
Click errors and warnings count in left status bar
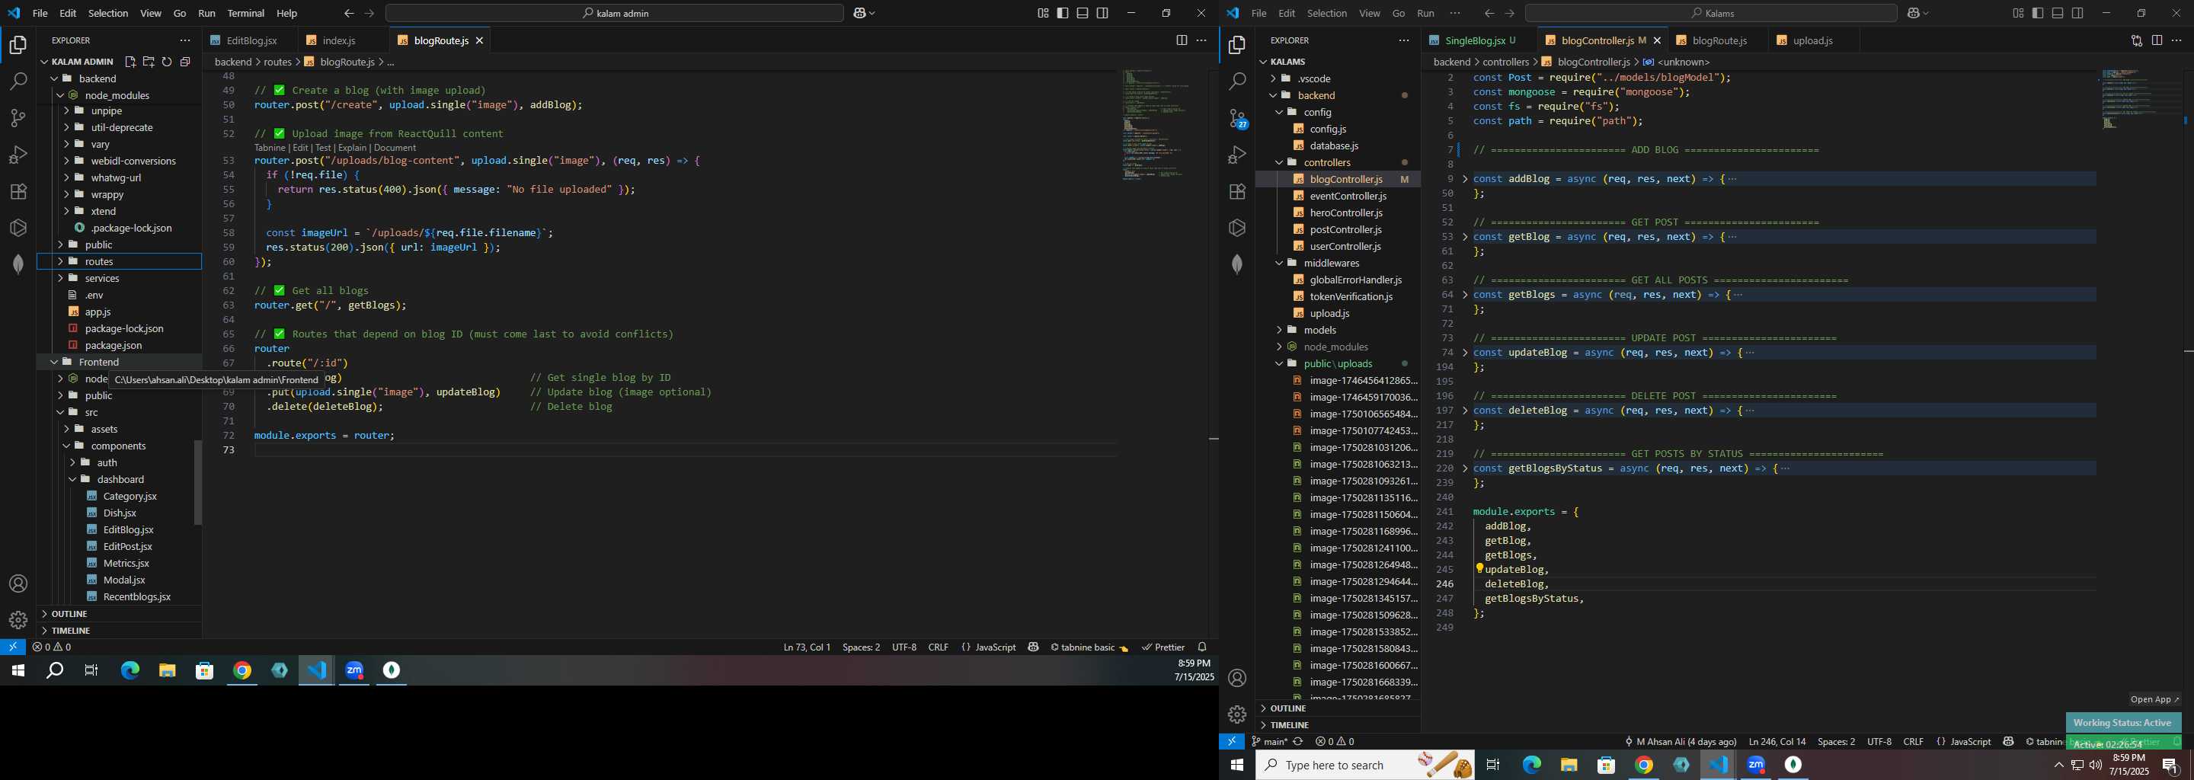pyautogui.click(x=51, y=647)
